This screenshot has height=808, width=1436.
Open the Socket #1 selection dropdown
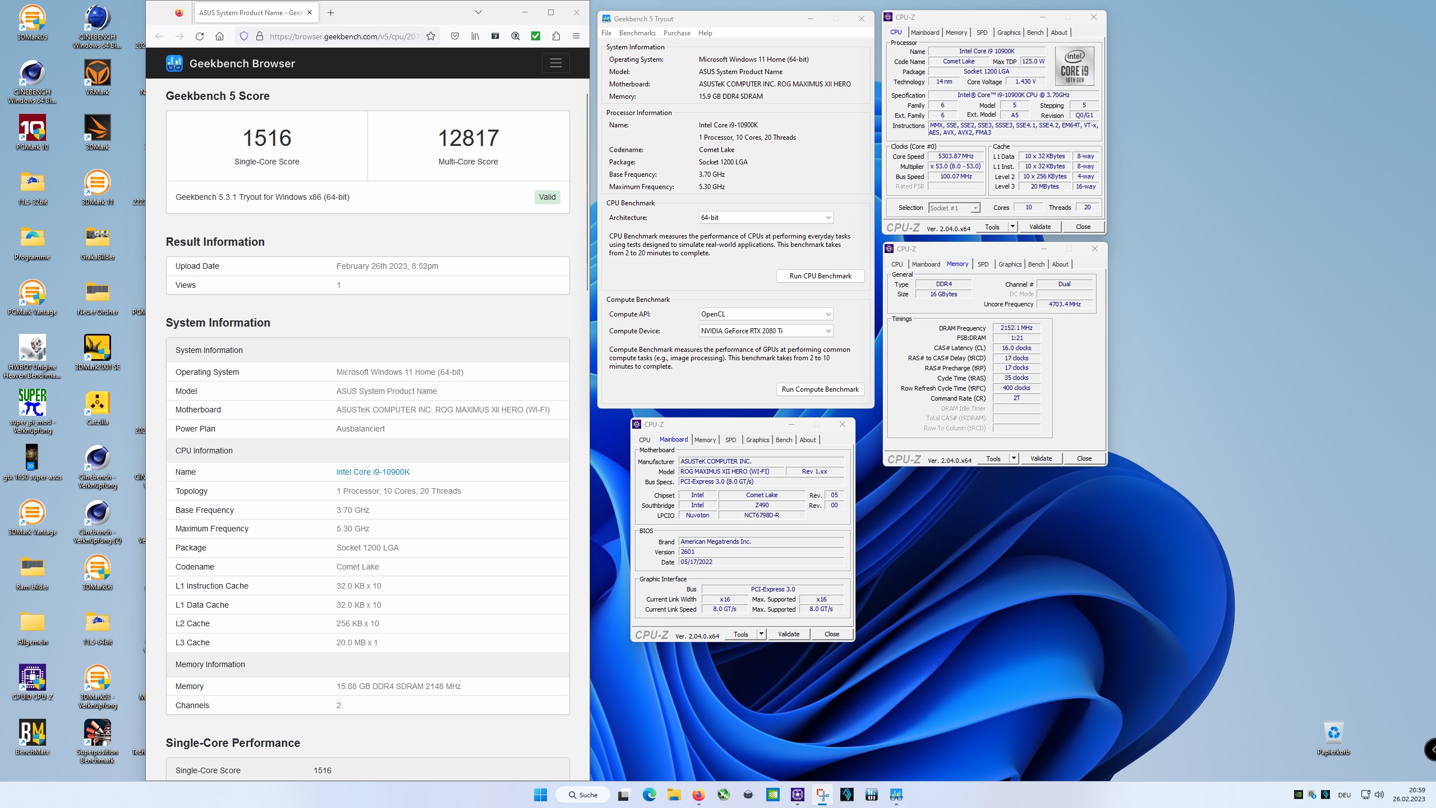pyautogui.click(x=954, y=208)
